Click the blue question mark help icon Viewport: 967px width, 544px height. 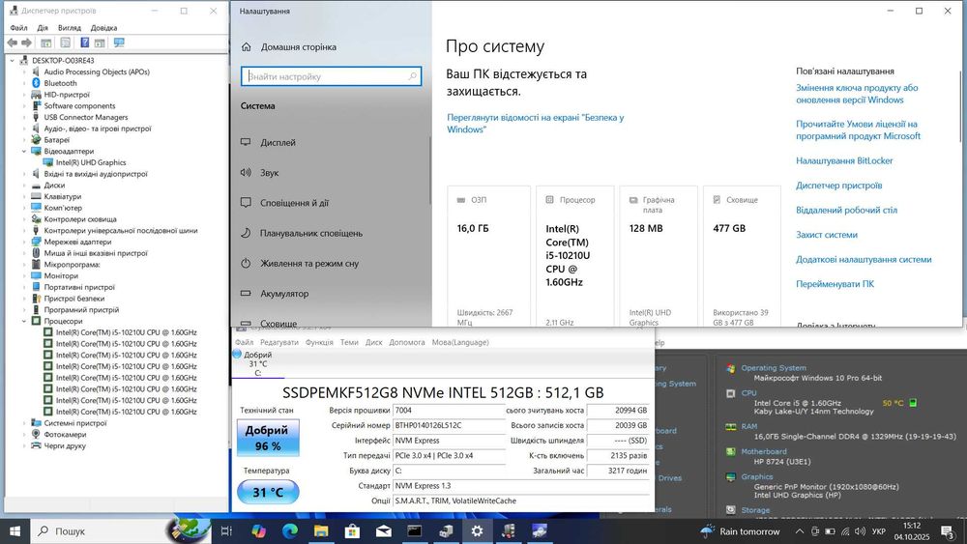point(84,43)
